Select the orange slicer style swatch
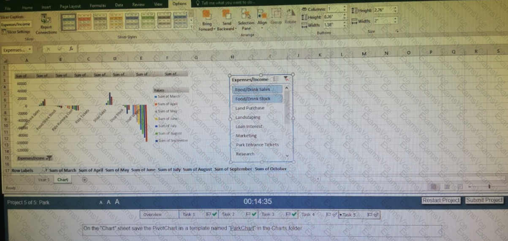The image size is (508, 241). [84, 20]
